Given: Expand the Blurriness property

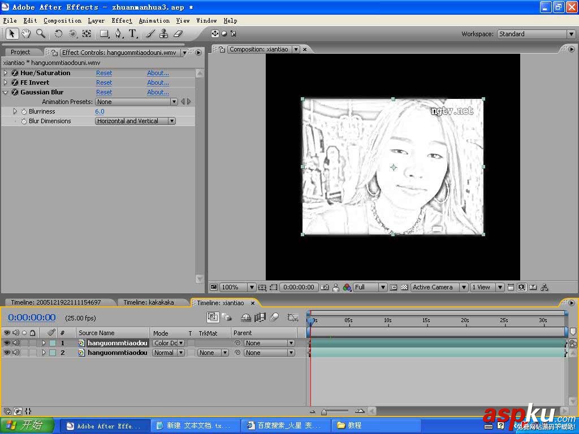Looking at the screenshot, I should pyautogui.click(x=15, y=111).
